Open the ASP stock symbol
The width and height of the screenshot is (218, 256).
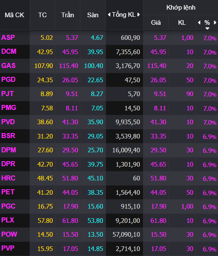(x=8, y=37)
